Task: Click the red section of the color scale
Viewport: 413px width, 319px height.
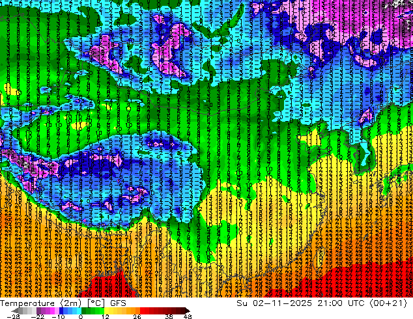Action: [162, 311]
